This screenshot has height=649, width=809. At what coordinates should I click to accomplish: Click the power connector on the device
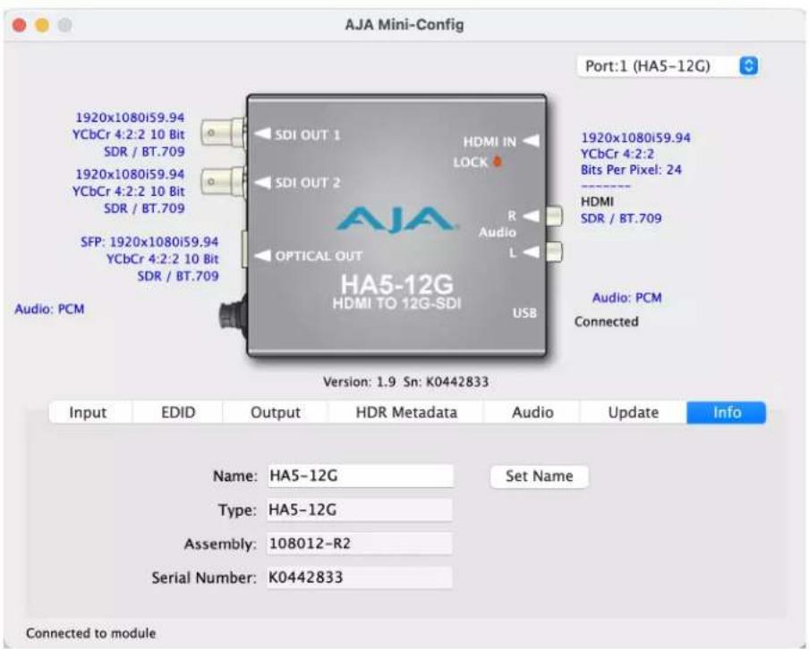click(x=233, y=315)
